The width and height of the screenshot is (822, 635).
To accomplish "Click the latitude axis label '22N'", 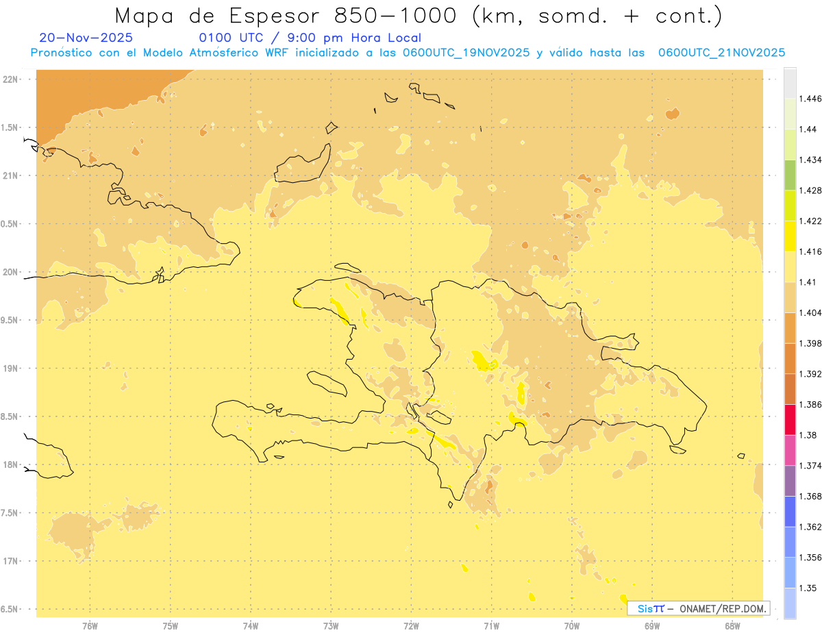I will [10, 79].
